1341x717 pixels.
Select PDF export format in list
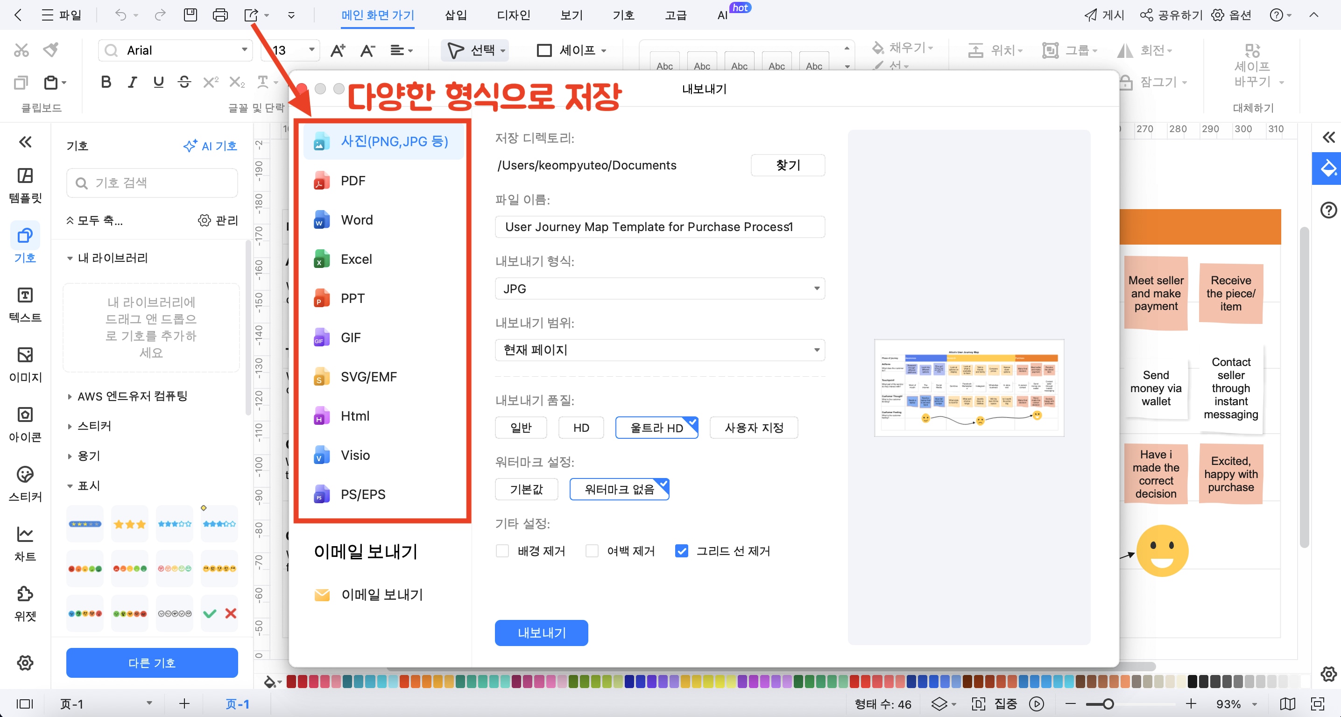353,181
